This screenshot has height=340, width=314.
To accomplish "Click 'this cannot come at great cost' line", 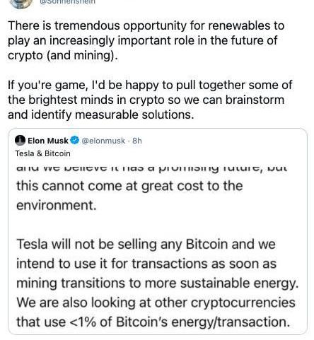I will pyautogui.click(x=129, y=186).
